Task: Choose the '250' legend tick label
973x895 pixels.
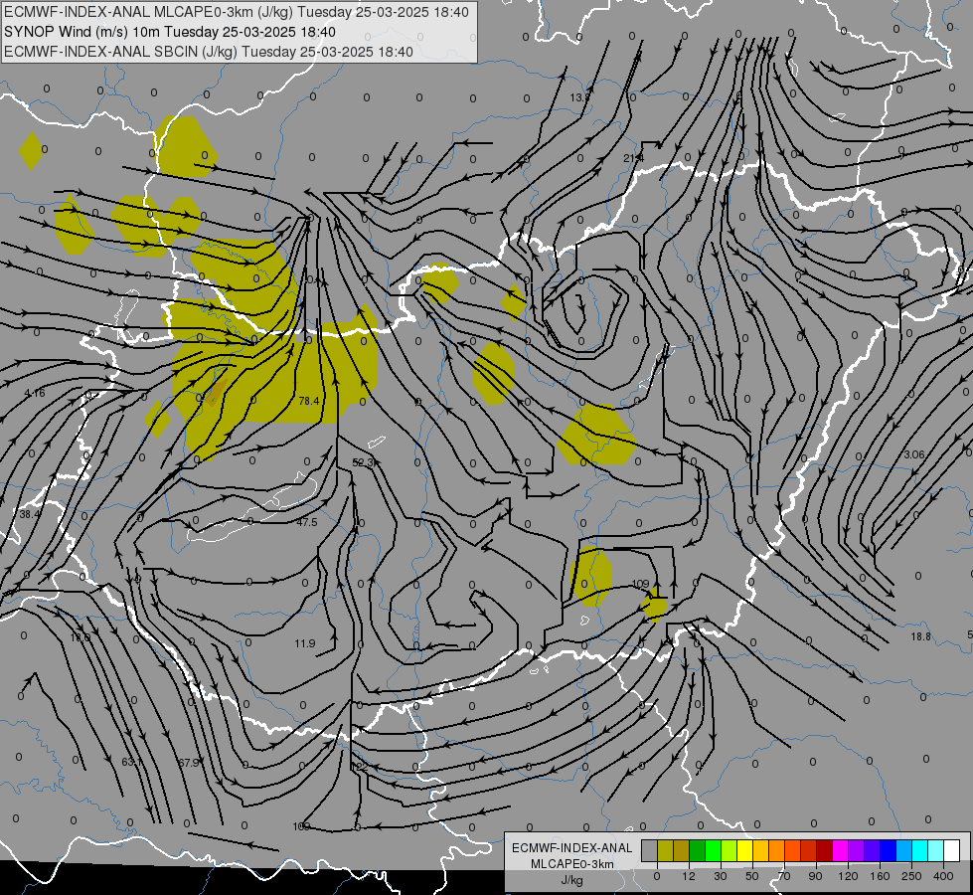Action: [911, 876]
